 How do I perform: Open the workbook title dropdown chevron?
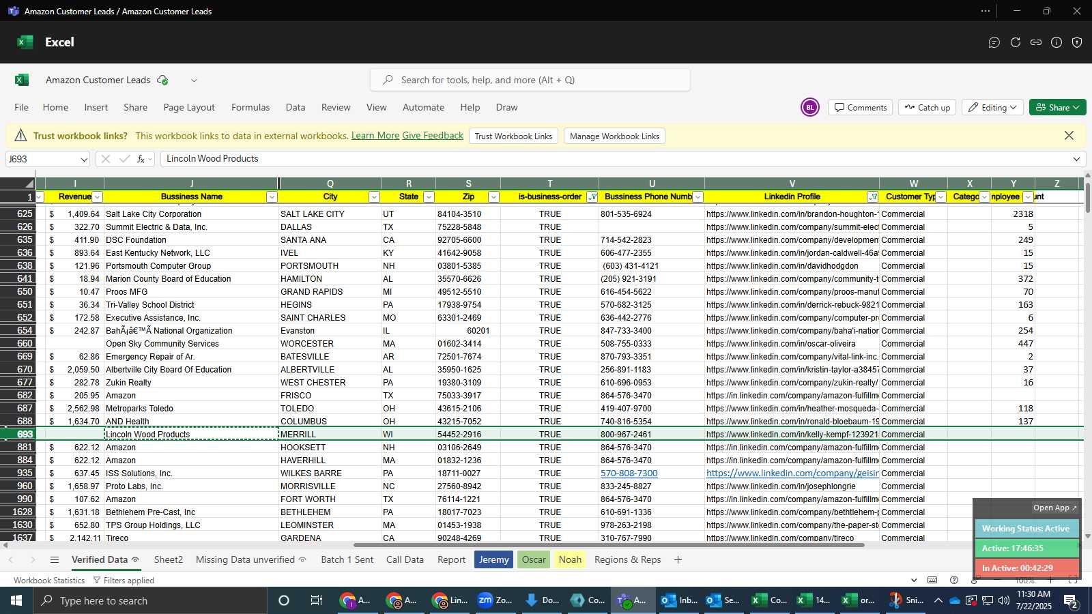pyautogui.click(x=194, y=80)
